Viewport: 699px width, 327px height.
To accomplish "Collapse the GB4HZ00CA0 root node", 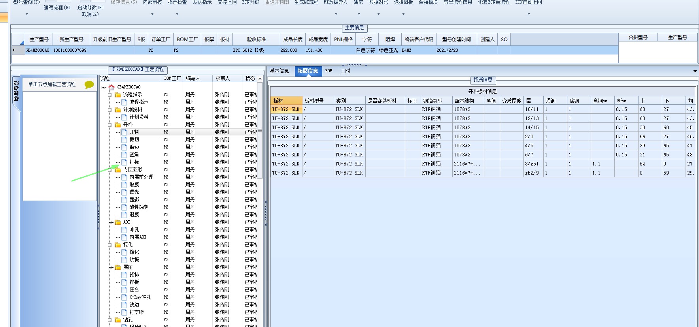I will (x=104, y=87).
